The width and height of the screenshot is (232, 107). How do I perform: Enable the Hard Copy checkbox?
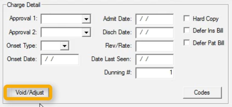point(186,19)
